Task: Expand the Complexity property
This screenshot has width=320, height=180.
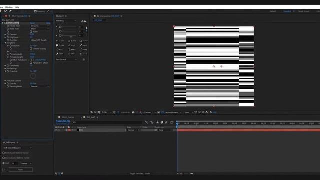Action: pyautogui.click(x=5, y=65)
